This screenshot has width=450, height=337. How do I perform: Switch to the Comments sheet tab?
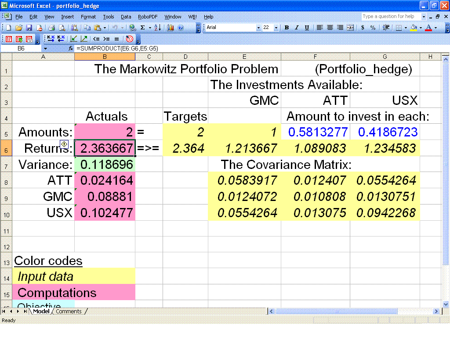tap(69, 312)
